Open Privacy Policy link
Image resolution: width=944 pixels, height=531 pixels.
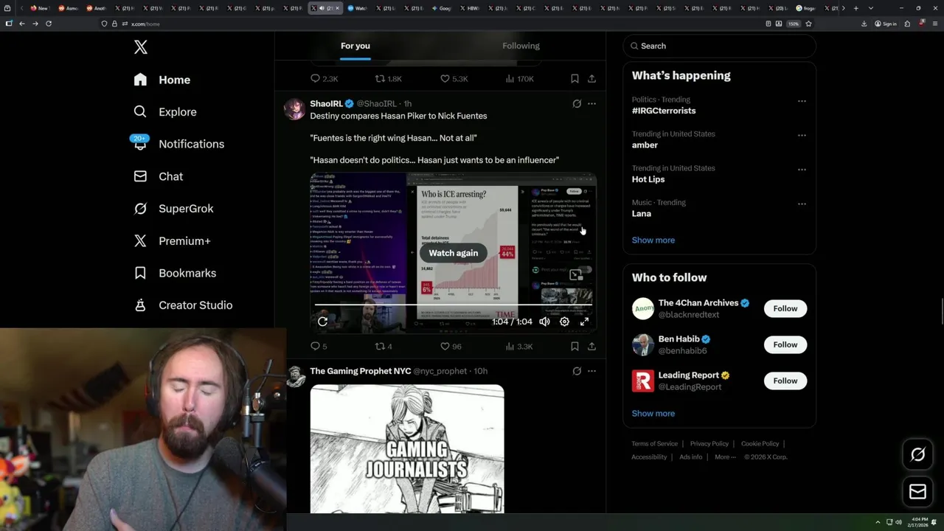[709, 444]
